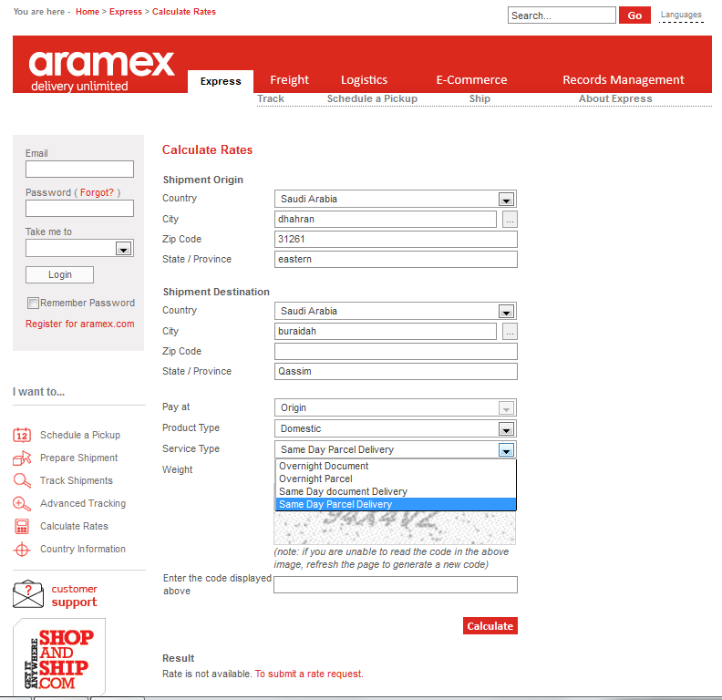Click the Schedule a Pickup calendar icon

[x=23, y=435]
